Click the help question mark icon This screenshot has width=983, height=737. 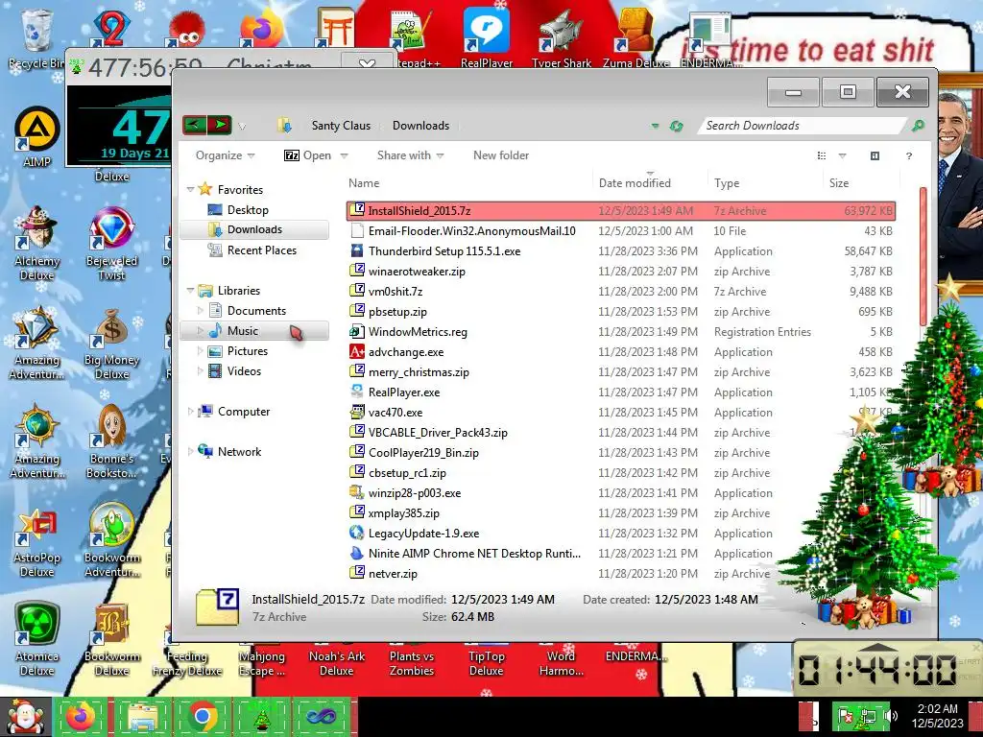[x=909, y=156]
